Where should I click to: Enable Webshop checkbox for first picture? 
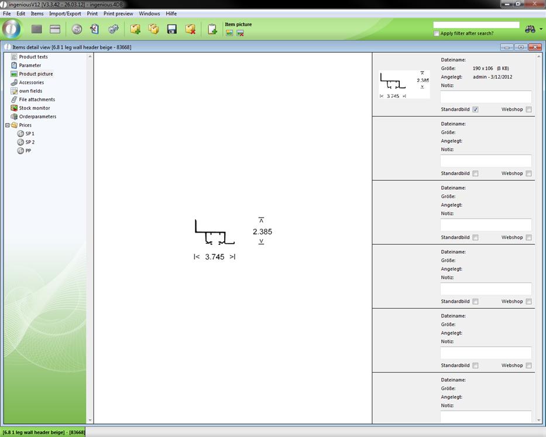pyautogui.click(x=528, y=110)
